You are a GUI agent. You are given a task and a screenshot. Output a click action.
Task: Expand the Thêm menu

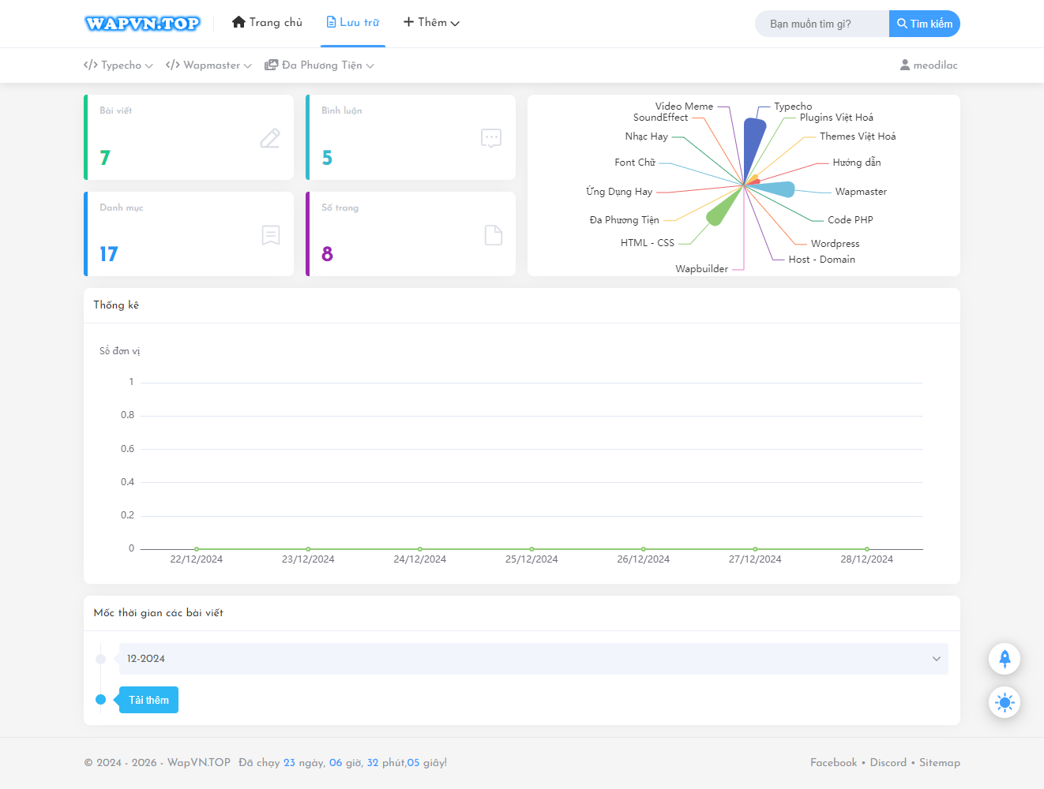click(x=431, y=22)
